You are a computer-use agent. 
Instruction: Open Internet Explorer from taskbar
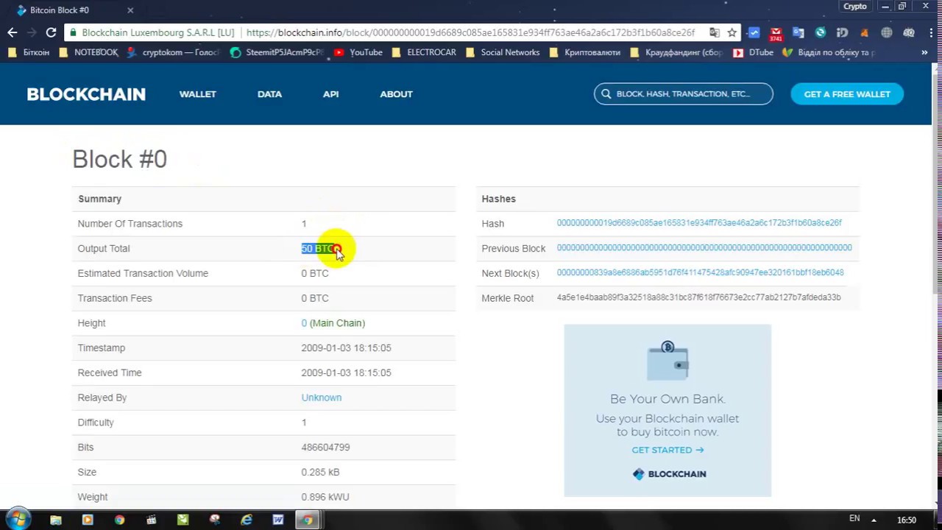pyautogui.click(x=246, y=520)
